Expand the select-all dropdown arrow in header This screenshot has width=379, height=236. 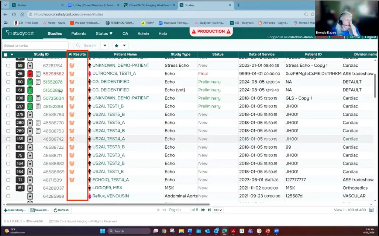pos(11,54)
